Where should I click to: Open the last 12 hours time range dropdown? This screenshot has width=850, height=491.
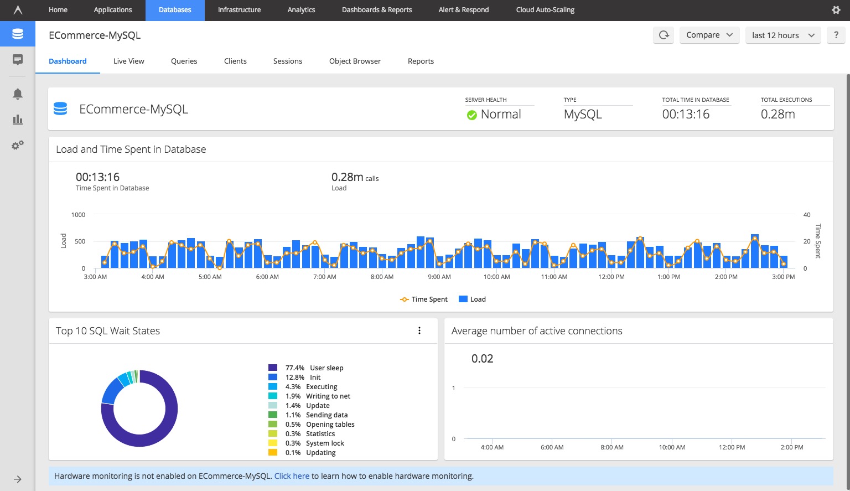(x=783, y=35)
